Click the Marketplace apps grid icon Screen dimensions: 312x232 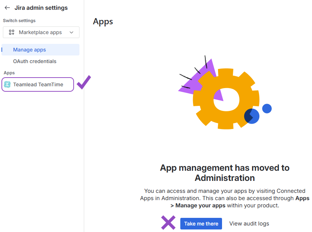point(12,32)
